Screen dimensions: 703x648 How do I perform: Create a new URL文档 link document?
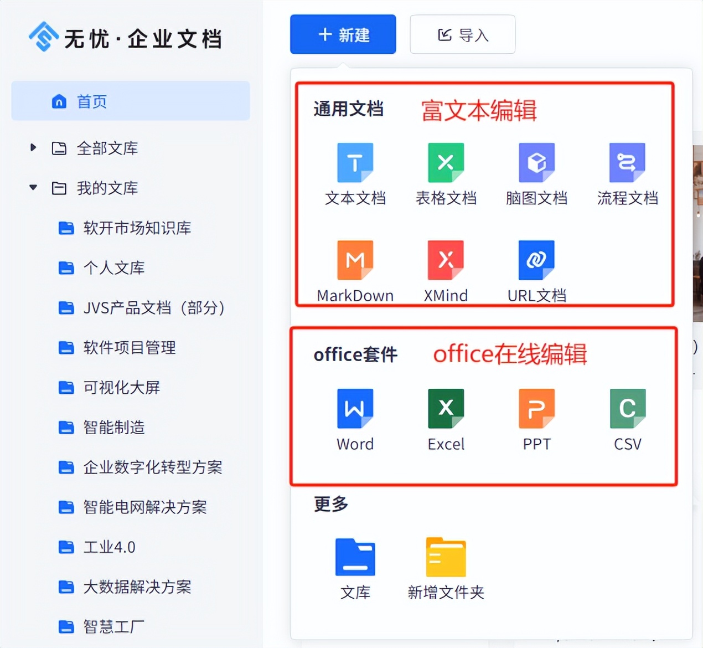pos(537,271)
